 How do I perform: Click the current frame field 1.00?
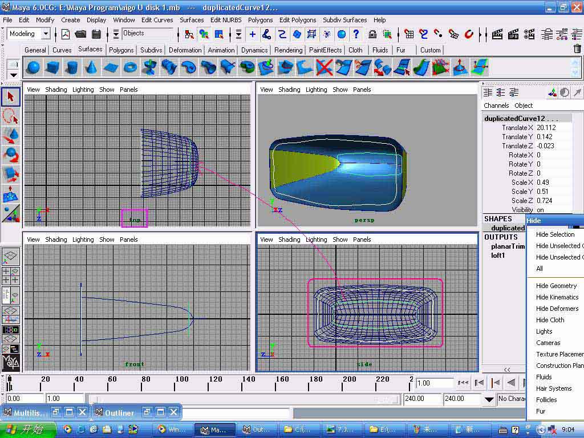pyautogui.click(x=434, y=383)
